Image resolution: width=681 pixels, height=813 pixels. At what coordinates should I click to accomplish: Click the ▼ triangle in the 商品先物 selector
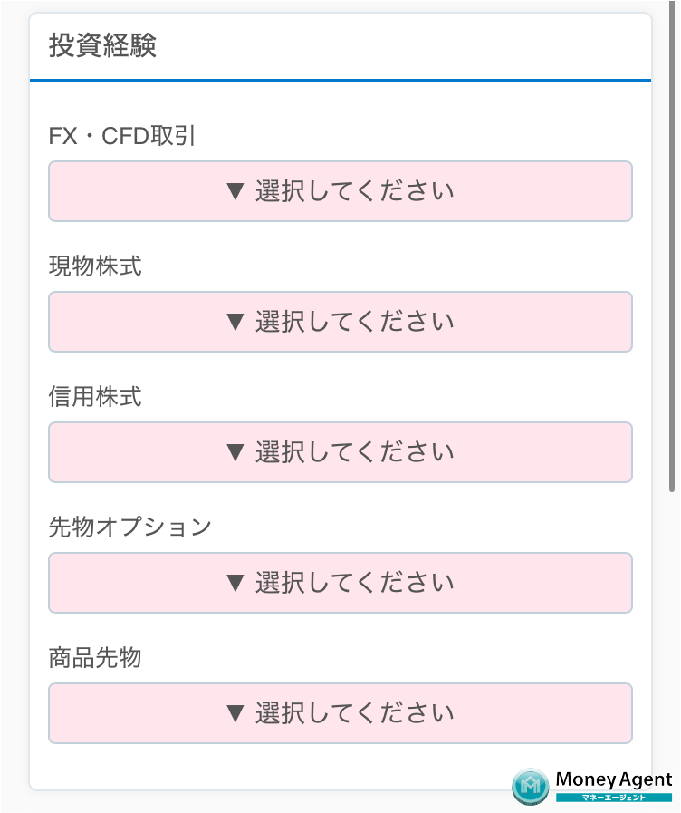(x=235, y=713)
